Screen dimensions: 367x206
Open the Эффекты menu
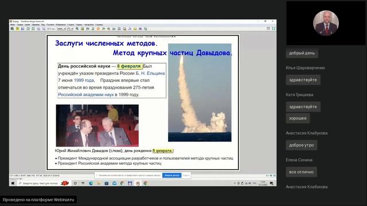pyautogui.click(x=36, y=25)
